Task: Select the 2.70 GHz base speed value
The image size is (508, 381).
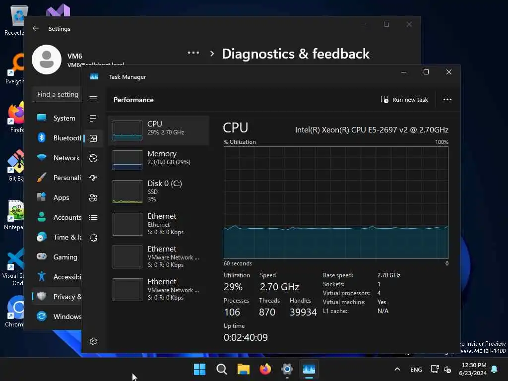Action: coord(389,275)
